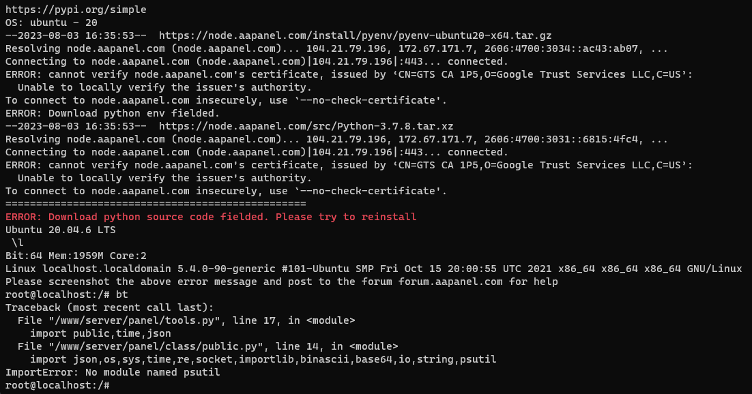Click the pypi.org/simple URL
752x394 pixels.
click(76, 10)
